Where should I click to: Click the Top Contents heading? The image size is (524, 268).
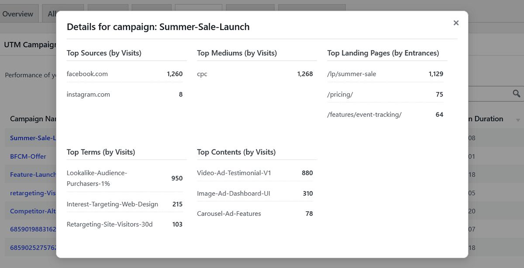point(236,152)
